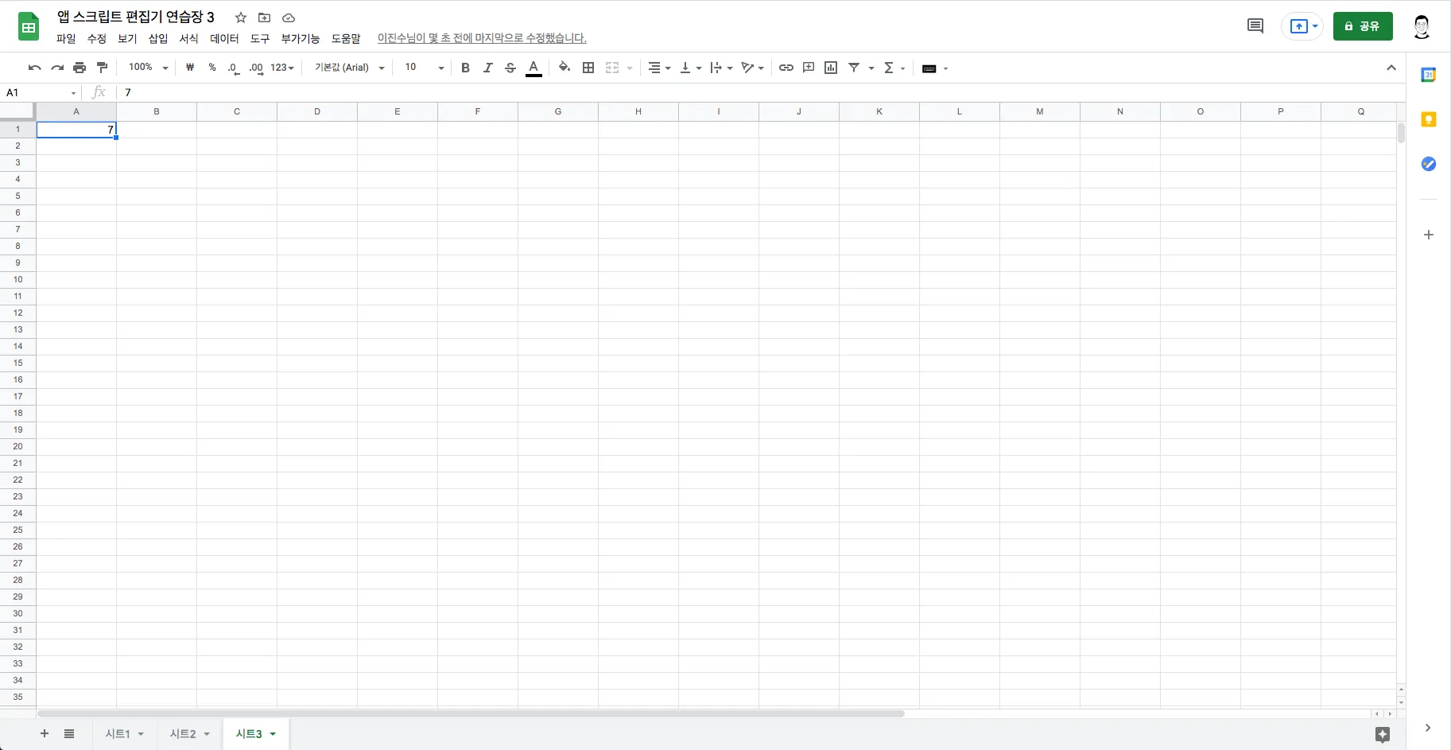Open the functions sigma menu
Screen dimensions: 1451x750
tap(890, 68)
